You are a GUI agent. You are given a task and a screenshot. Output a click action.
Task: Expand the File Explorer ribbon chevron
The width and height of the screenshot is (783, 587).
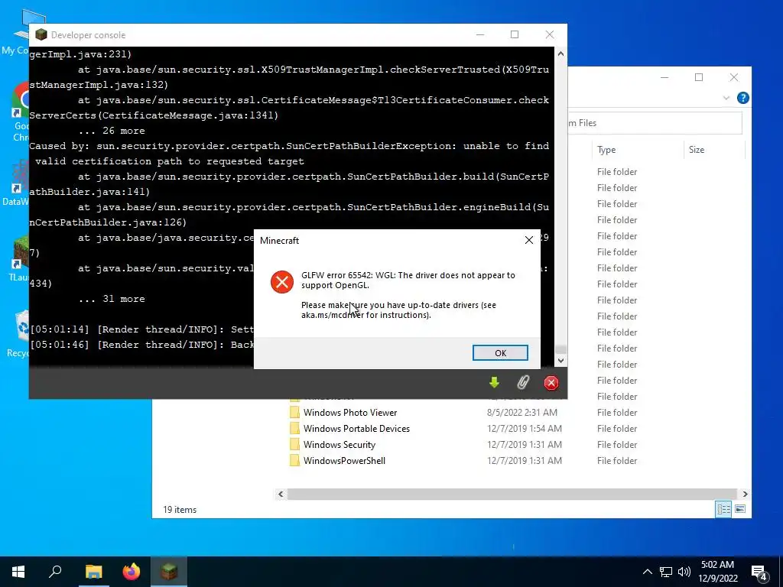pos(726,98)
